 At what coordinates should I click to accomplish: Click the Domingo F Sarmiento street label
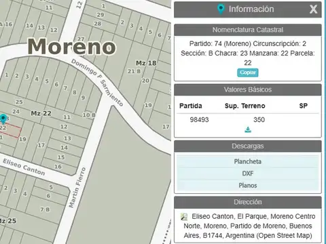tap(97, 83)
